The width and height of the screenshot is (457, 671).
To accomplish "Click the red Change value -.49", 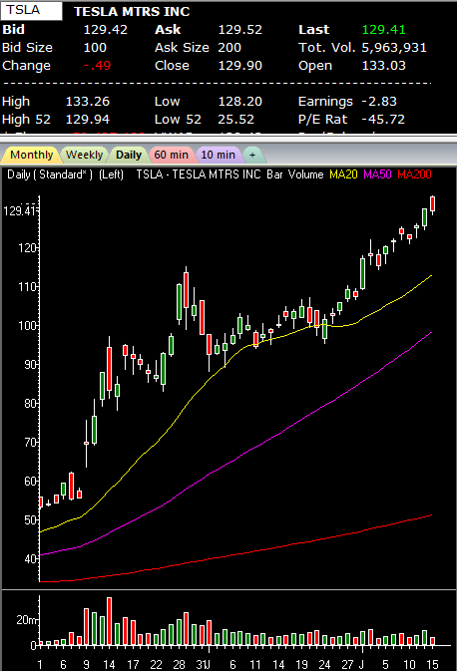I will coord(97,66).
